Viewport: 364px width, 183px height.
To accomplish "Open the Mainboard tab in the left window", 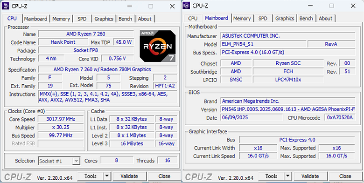I will pos(35,19).
